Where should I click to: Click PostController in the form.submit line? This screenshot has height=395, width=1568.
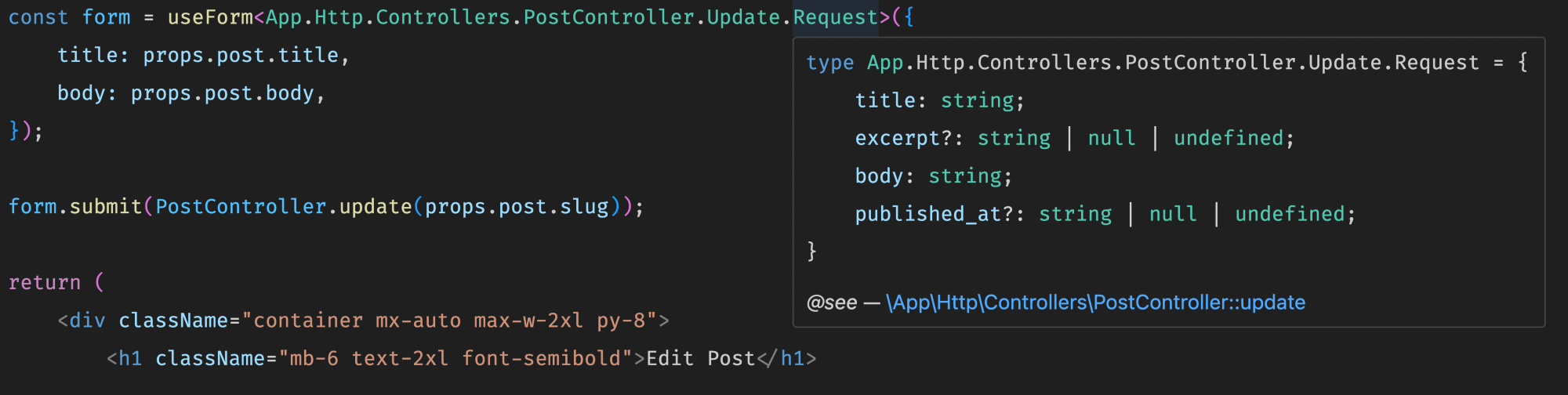pyautogui.click(x=241, y=207)
